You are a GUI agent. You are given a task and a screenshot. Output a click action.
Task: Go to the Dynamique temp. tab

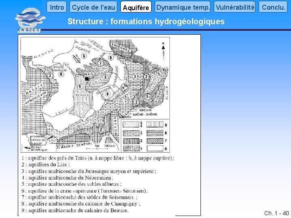click(x=183, y=7)
